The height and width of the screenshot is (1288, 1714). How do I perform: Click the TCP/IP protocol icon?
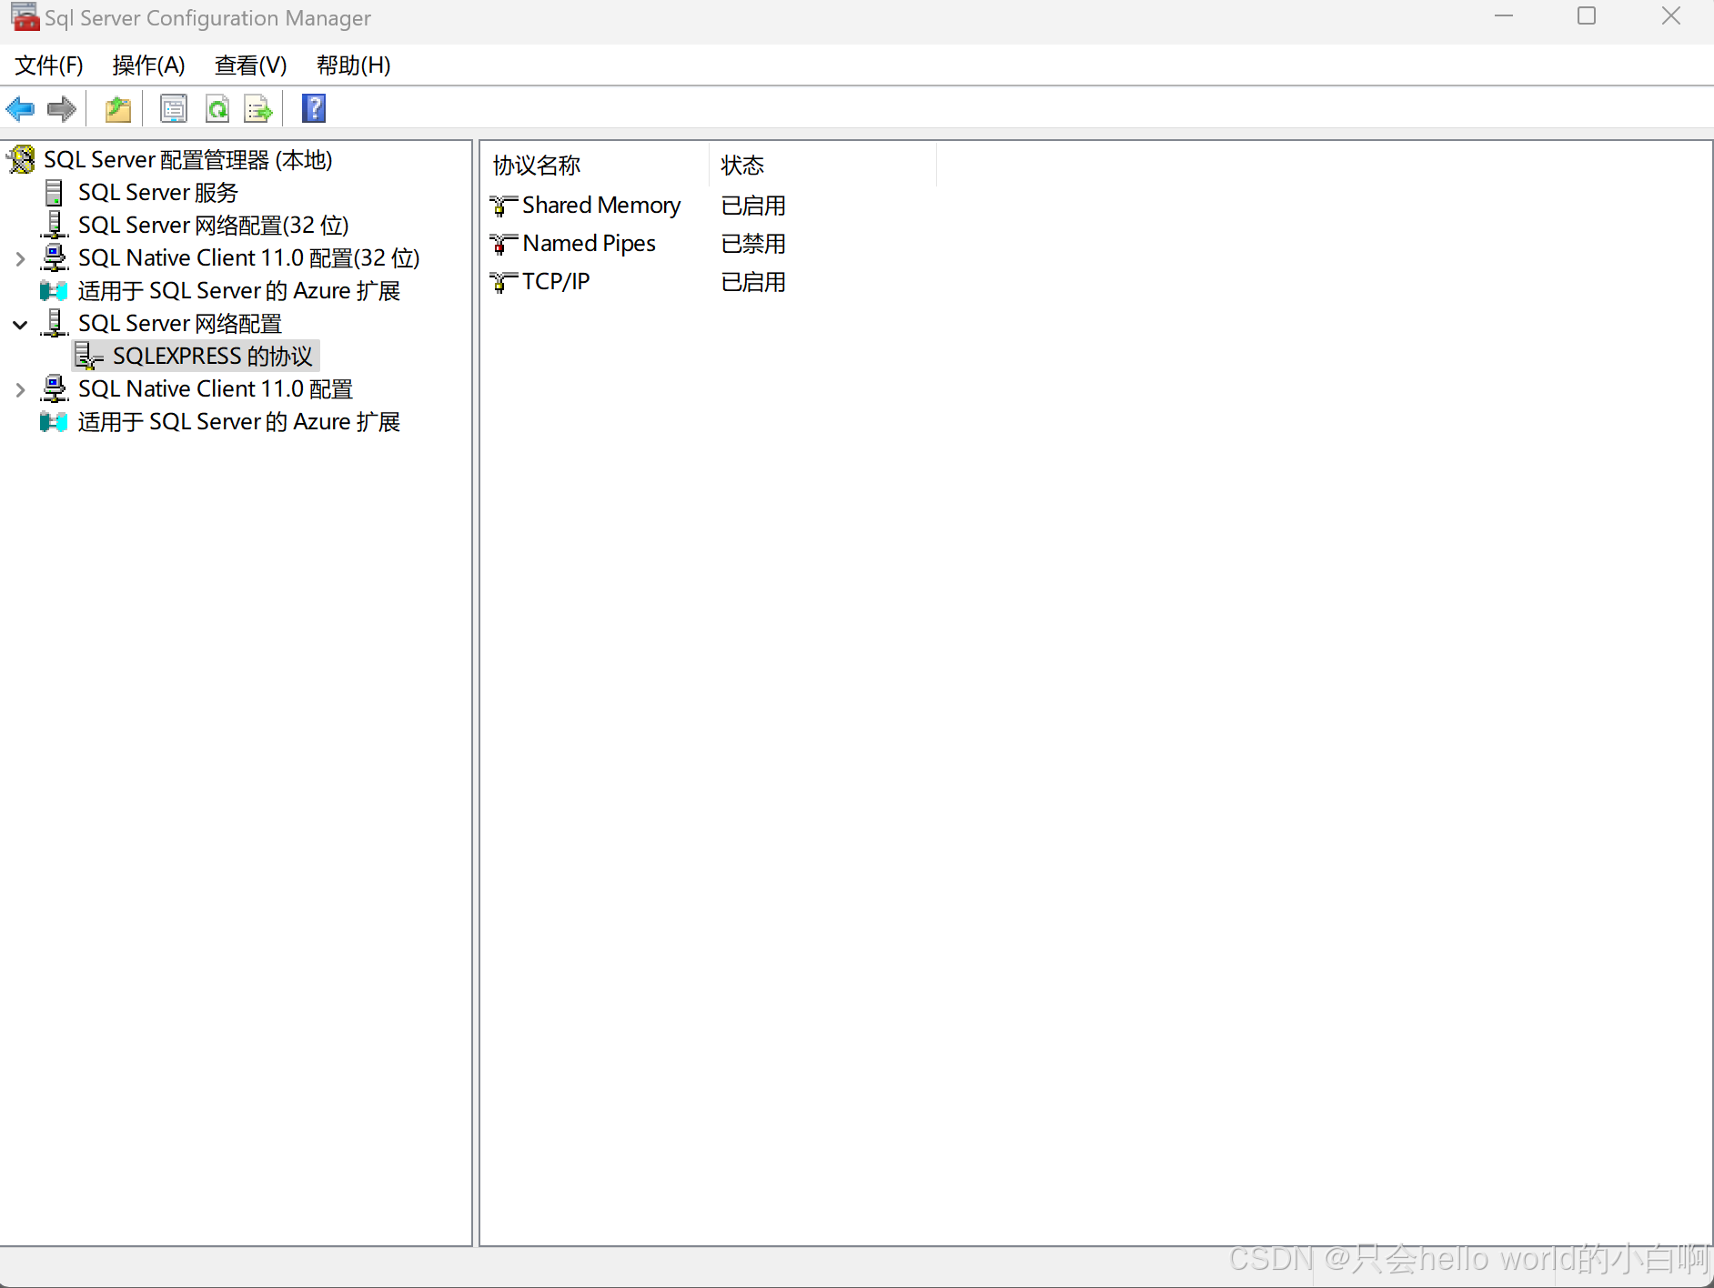[x=503, y=282]
